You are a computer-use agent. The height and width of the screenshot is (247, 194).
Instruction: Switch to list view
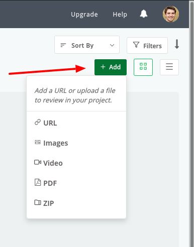[x=169, y=67]
